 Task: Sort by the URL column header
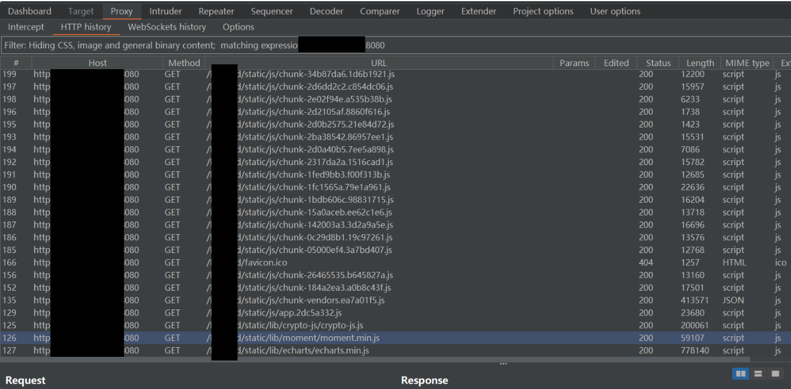click(x=379, y=63)
